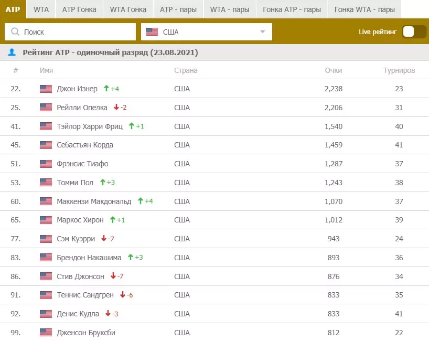Click the Очки column header

(334, 70)
